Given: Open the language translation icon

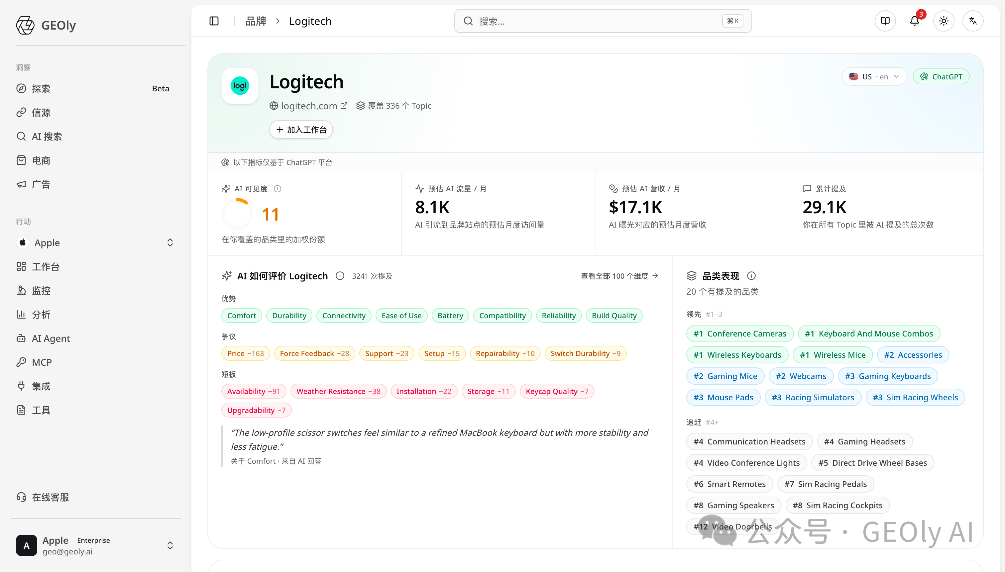Looking at the screenshot, I should pos(973,21).
